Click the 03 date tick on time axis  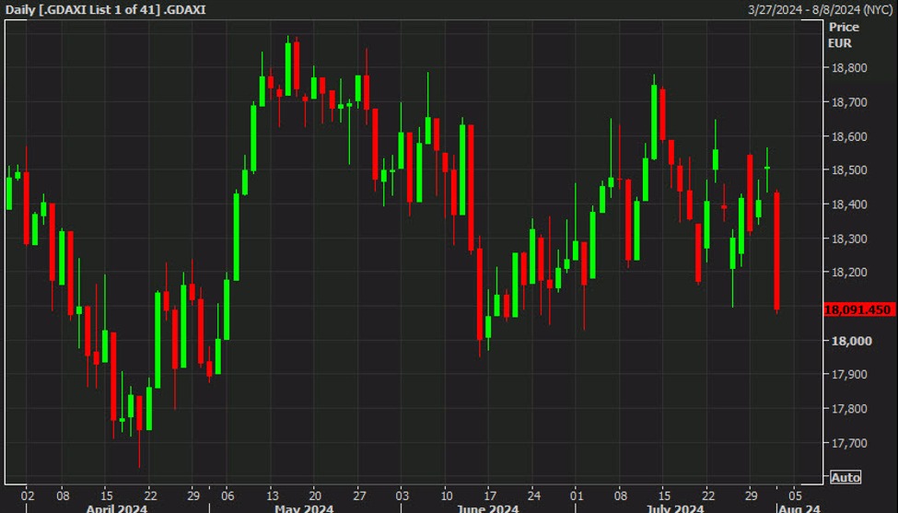(402, 496)
